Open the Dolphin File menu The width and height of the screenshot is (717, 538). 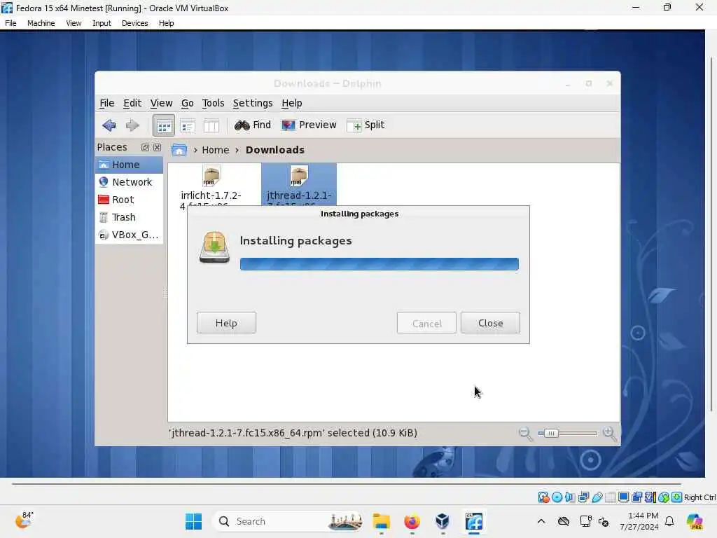coord(107,103)
